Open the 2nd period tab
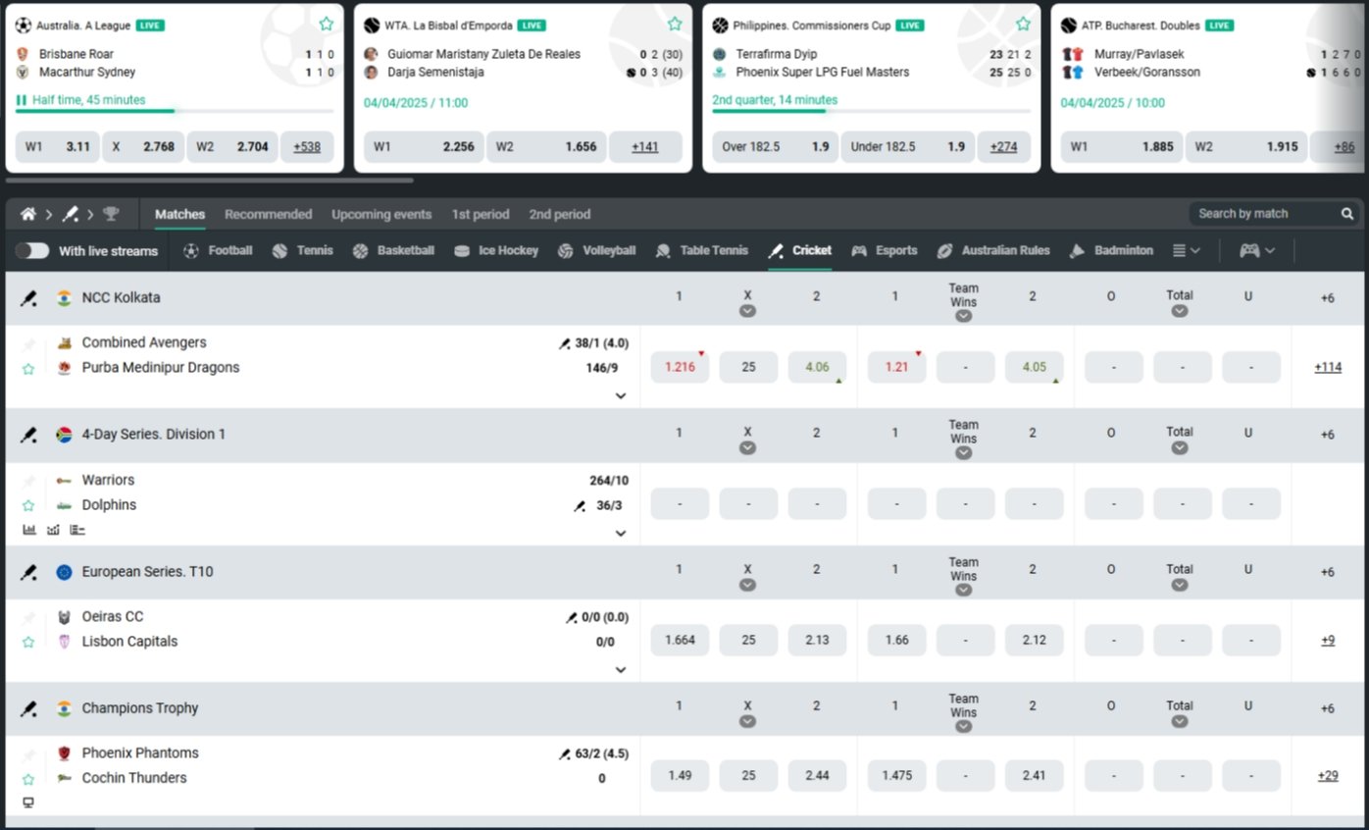Image resolution: width=1369 pixels, height=830 pixels. [560, 214]
